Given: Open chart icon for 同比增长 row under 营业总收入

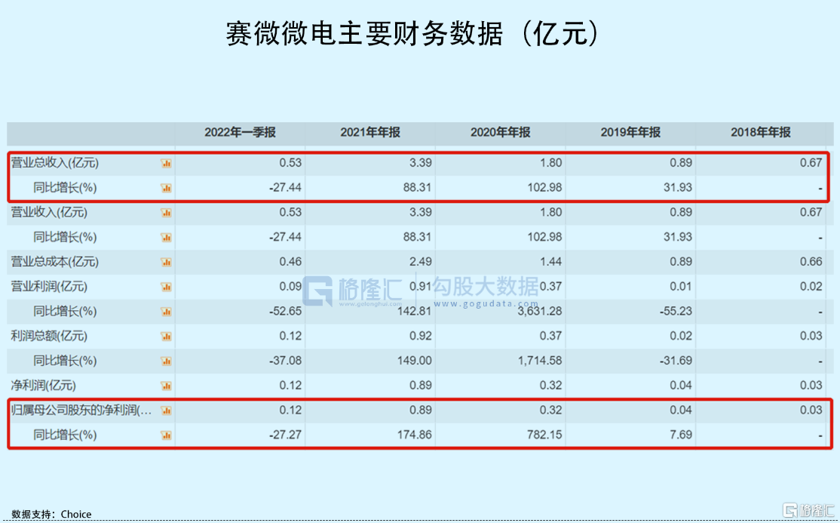Looking at the screenshot, I should (x=166, y=188).
